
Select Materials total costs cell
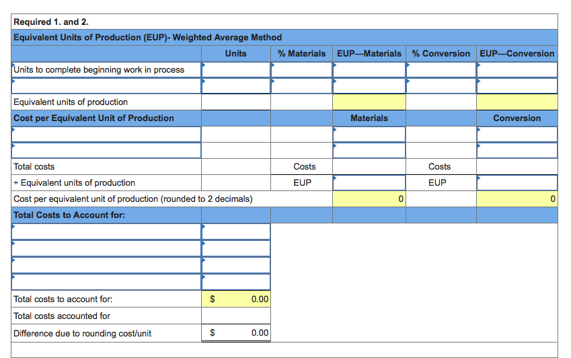(x=369, y=166)
